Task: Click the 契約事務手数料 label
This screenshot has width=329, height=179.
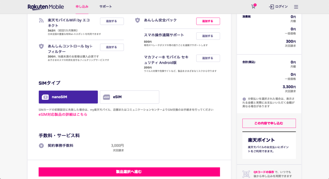Action: (x=60, y=145)
